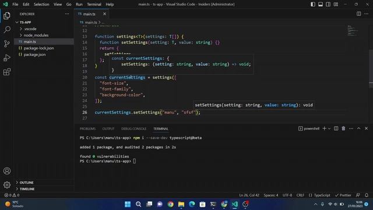Toggle the secondary side bar layout button
Screen dimensions: 373x210
(x=328, y=4)
